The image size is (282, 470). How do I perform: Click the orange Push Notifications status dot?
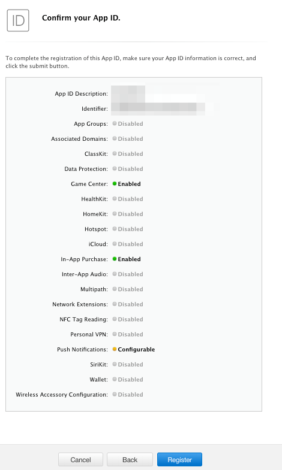click(115, 349)
